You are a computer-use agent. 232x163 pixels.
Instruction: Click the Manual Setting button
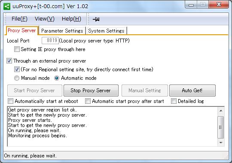(x=145, y=91)
